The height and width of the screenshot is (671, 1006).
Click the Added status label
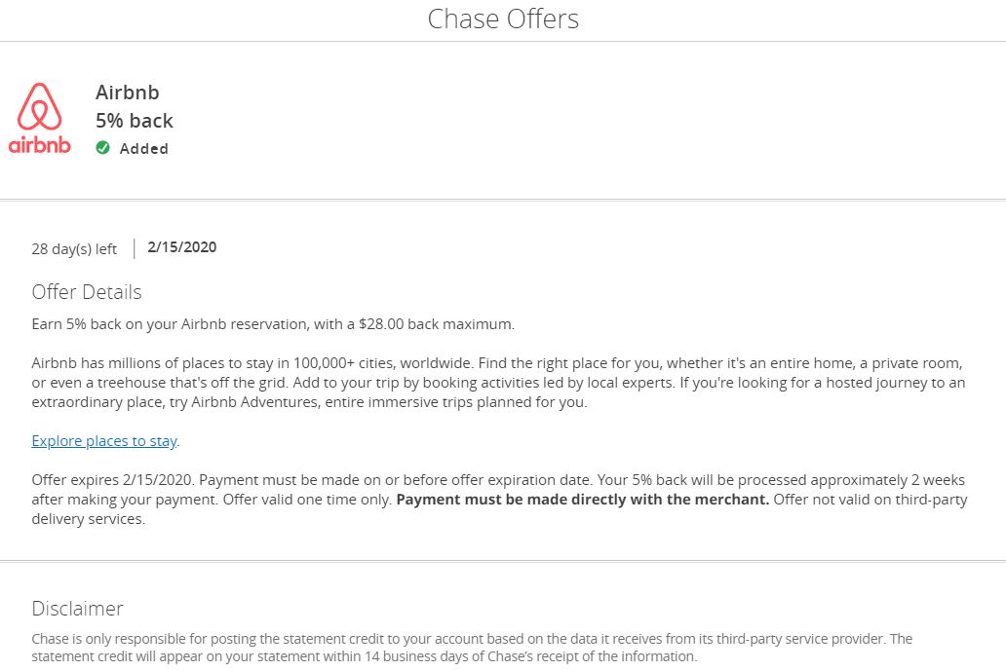click(x=144, y=149)
